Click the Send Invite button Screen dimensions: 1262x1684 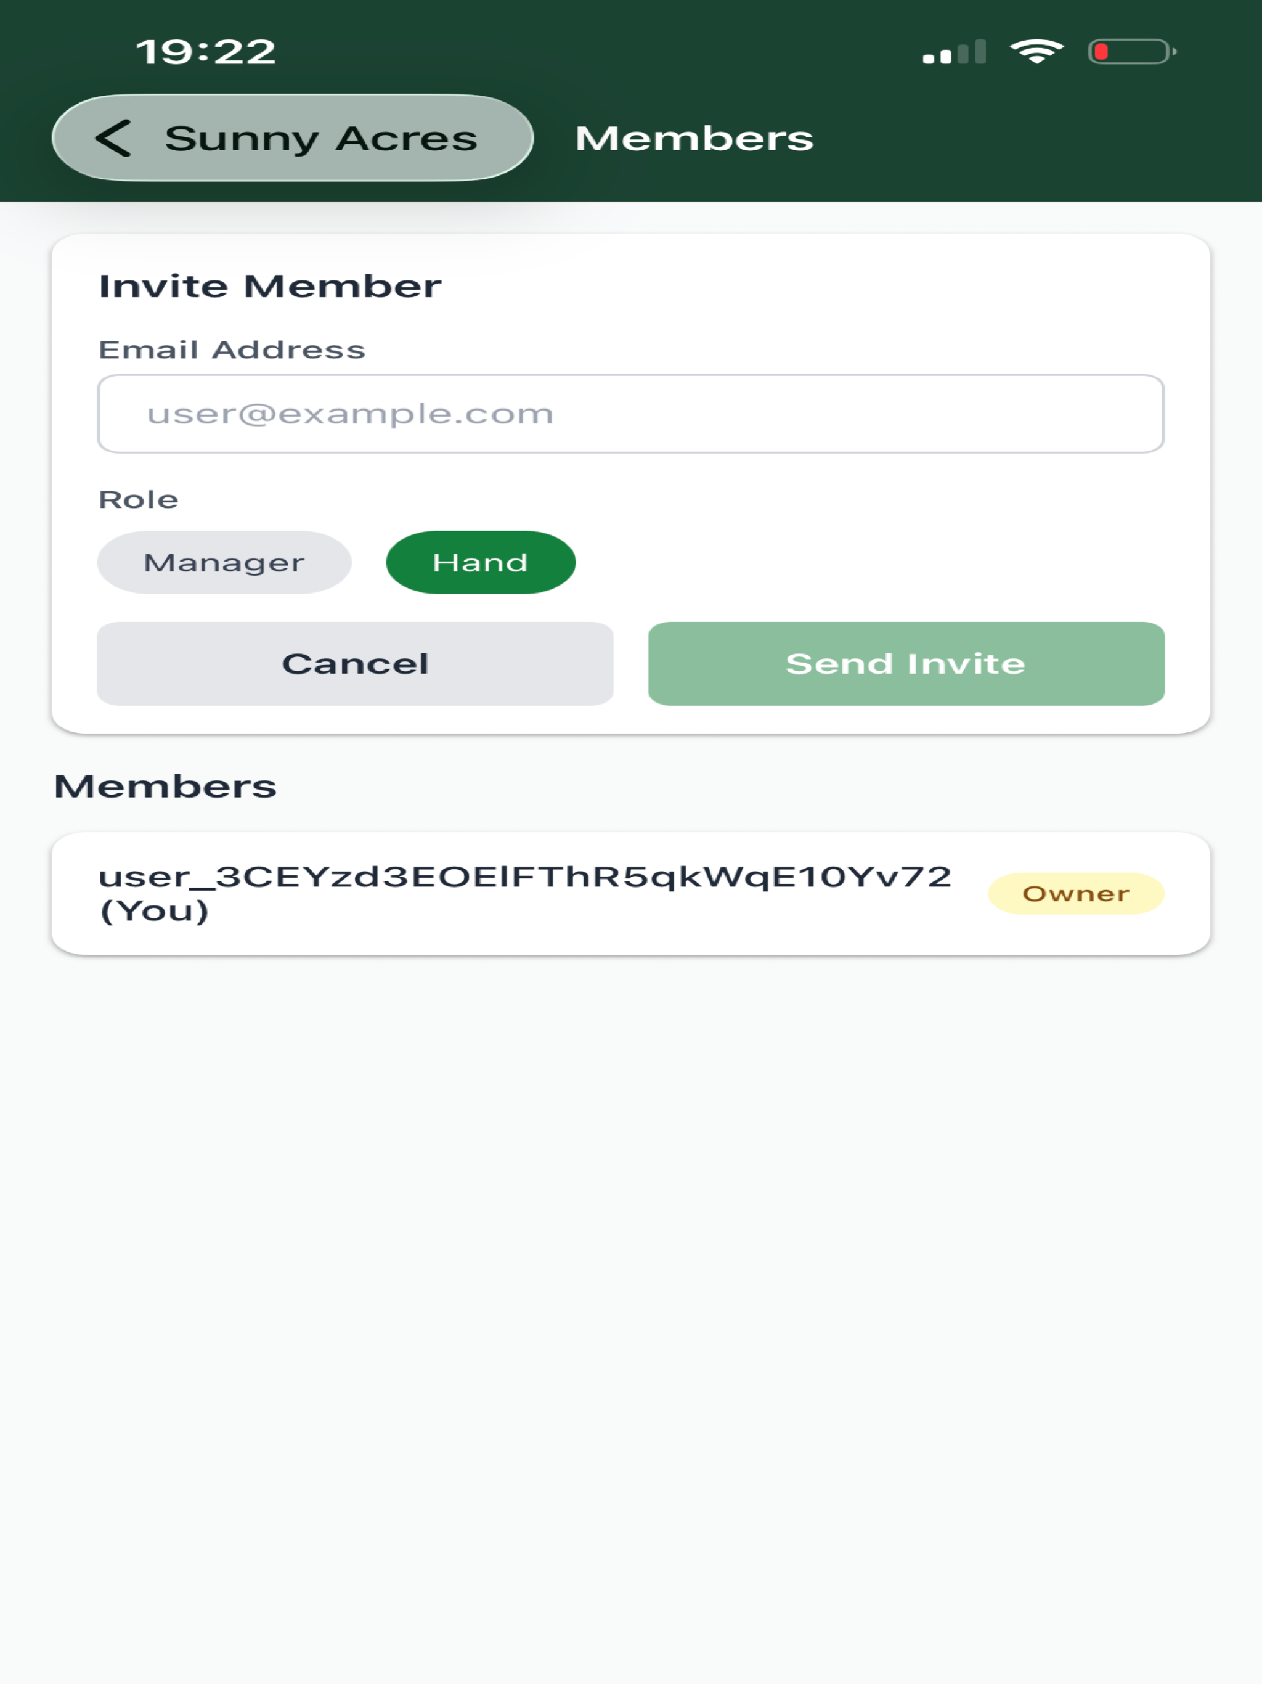(x=906, y=664)
